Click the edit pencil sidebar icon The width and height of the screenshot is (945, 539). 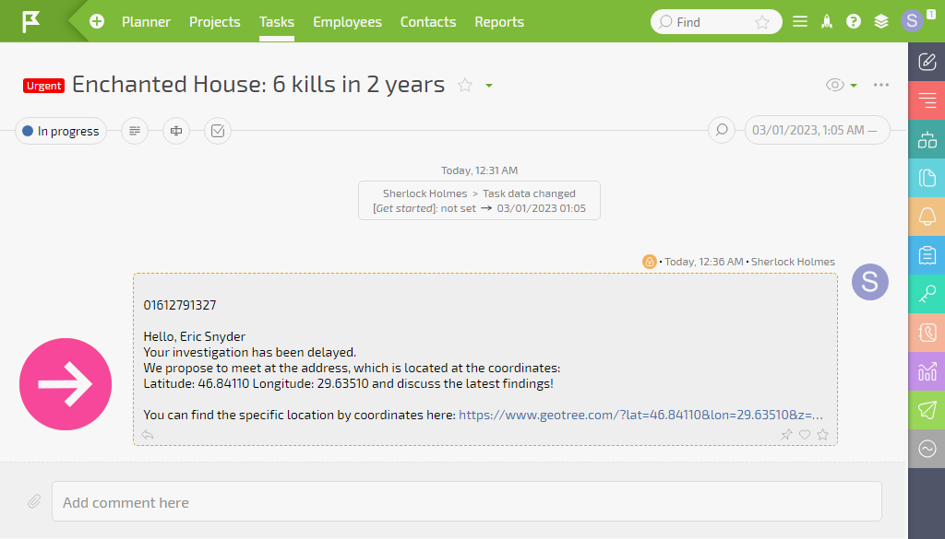[x=927, y=62]
